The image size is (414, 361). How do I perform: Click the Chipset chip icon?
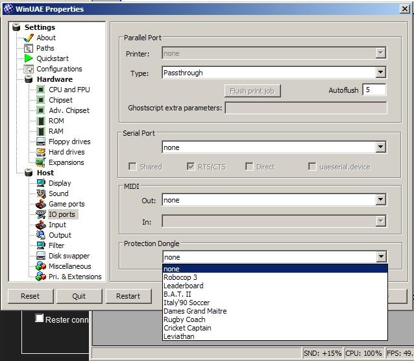[x=41, y=100]
